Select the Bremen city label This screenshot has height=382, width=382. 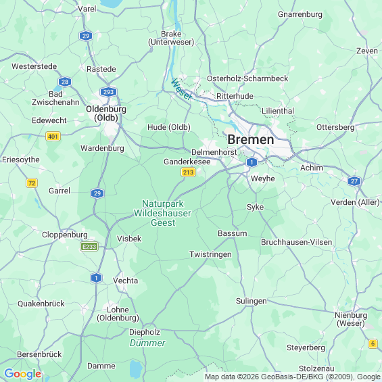click(x=251, y=140)
